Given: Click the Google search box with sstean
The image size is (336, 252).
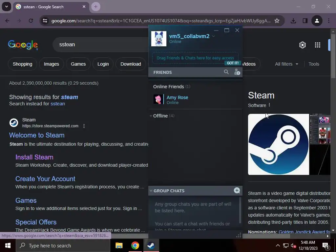Looking at the screenshot, I should pos(101,45).
